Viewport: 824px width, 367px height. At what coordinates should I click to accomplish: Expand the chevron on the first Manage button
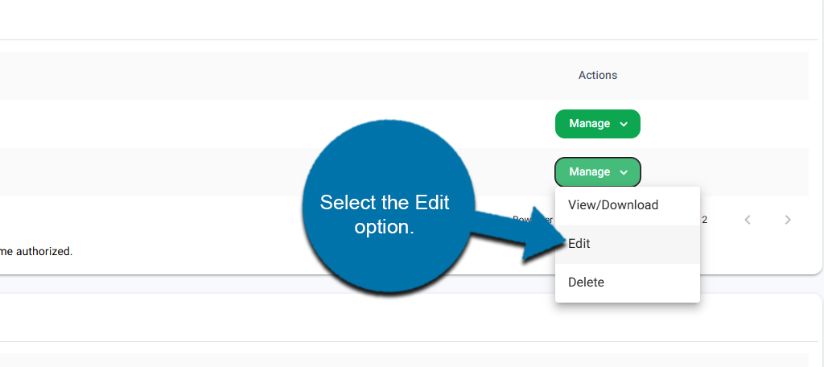(624, 125)
